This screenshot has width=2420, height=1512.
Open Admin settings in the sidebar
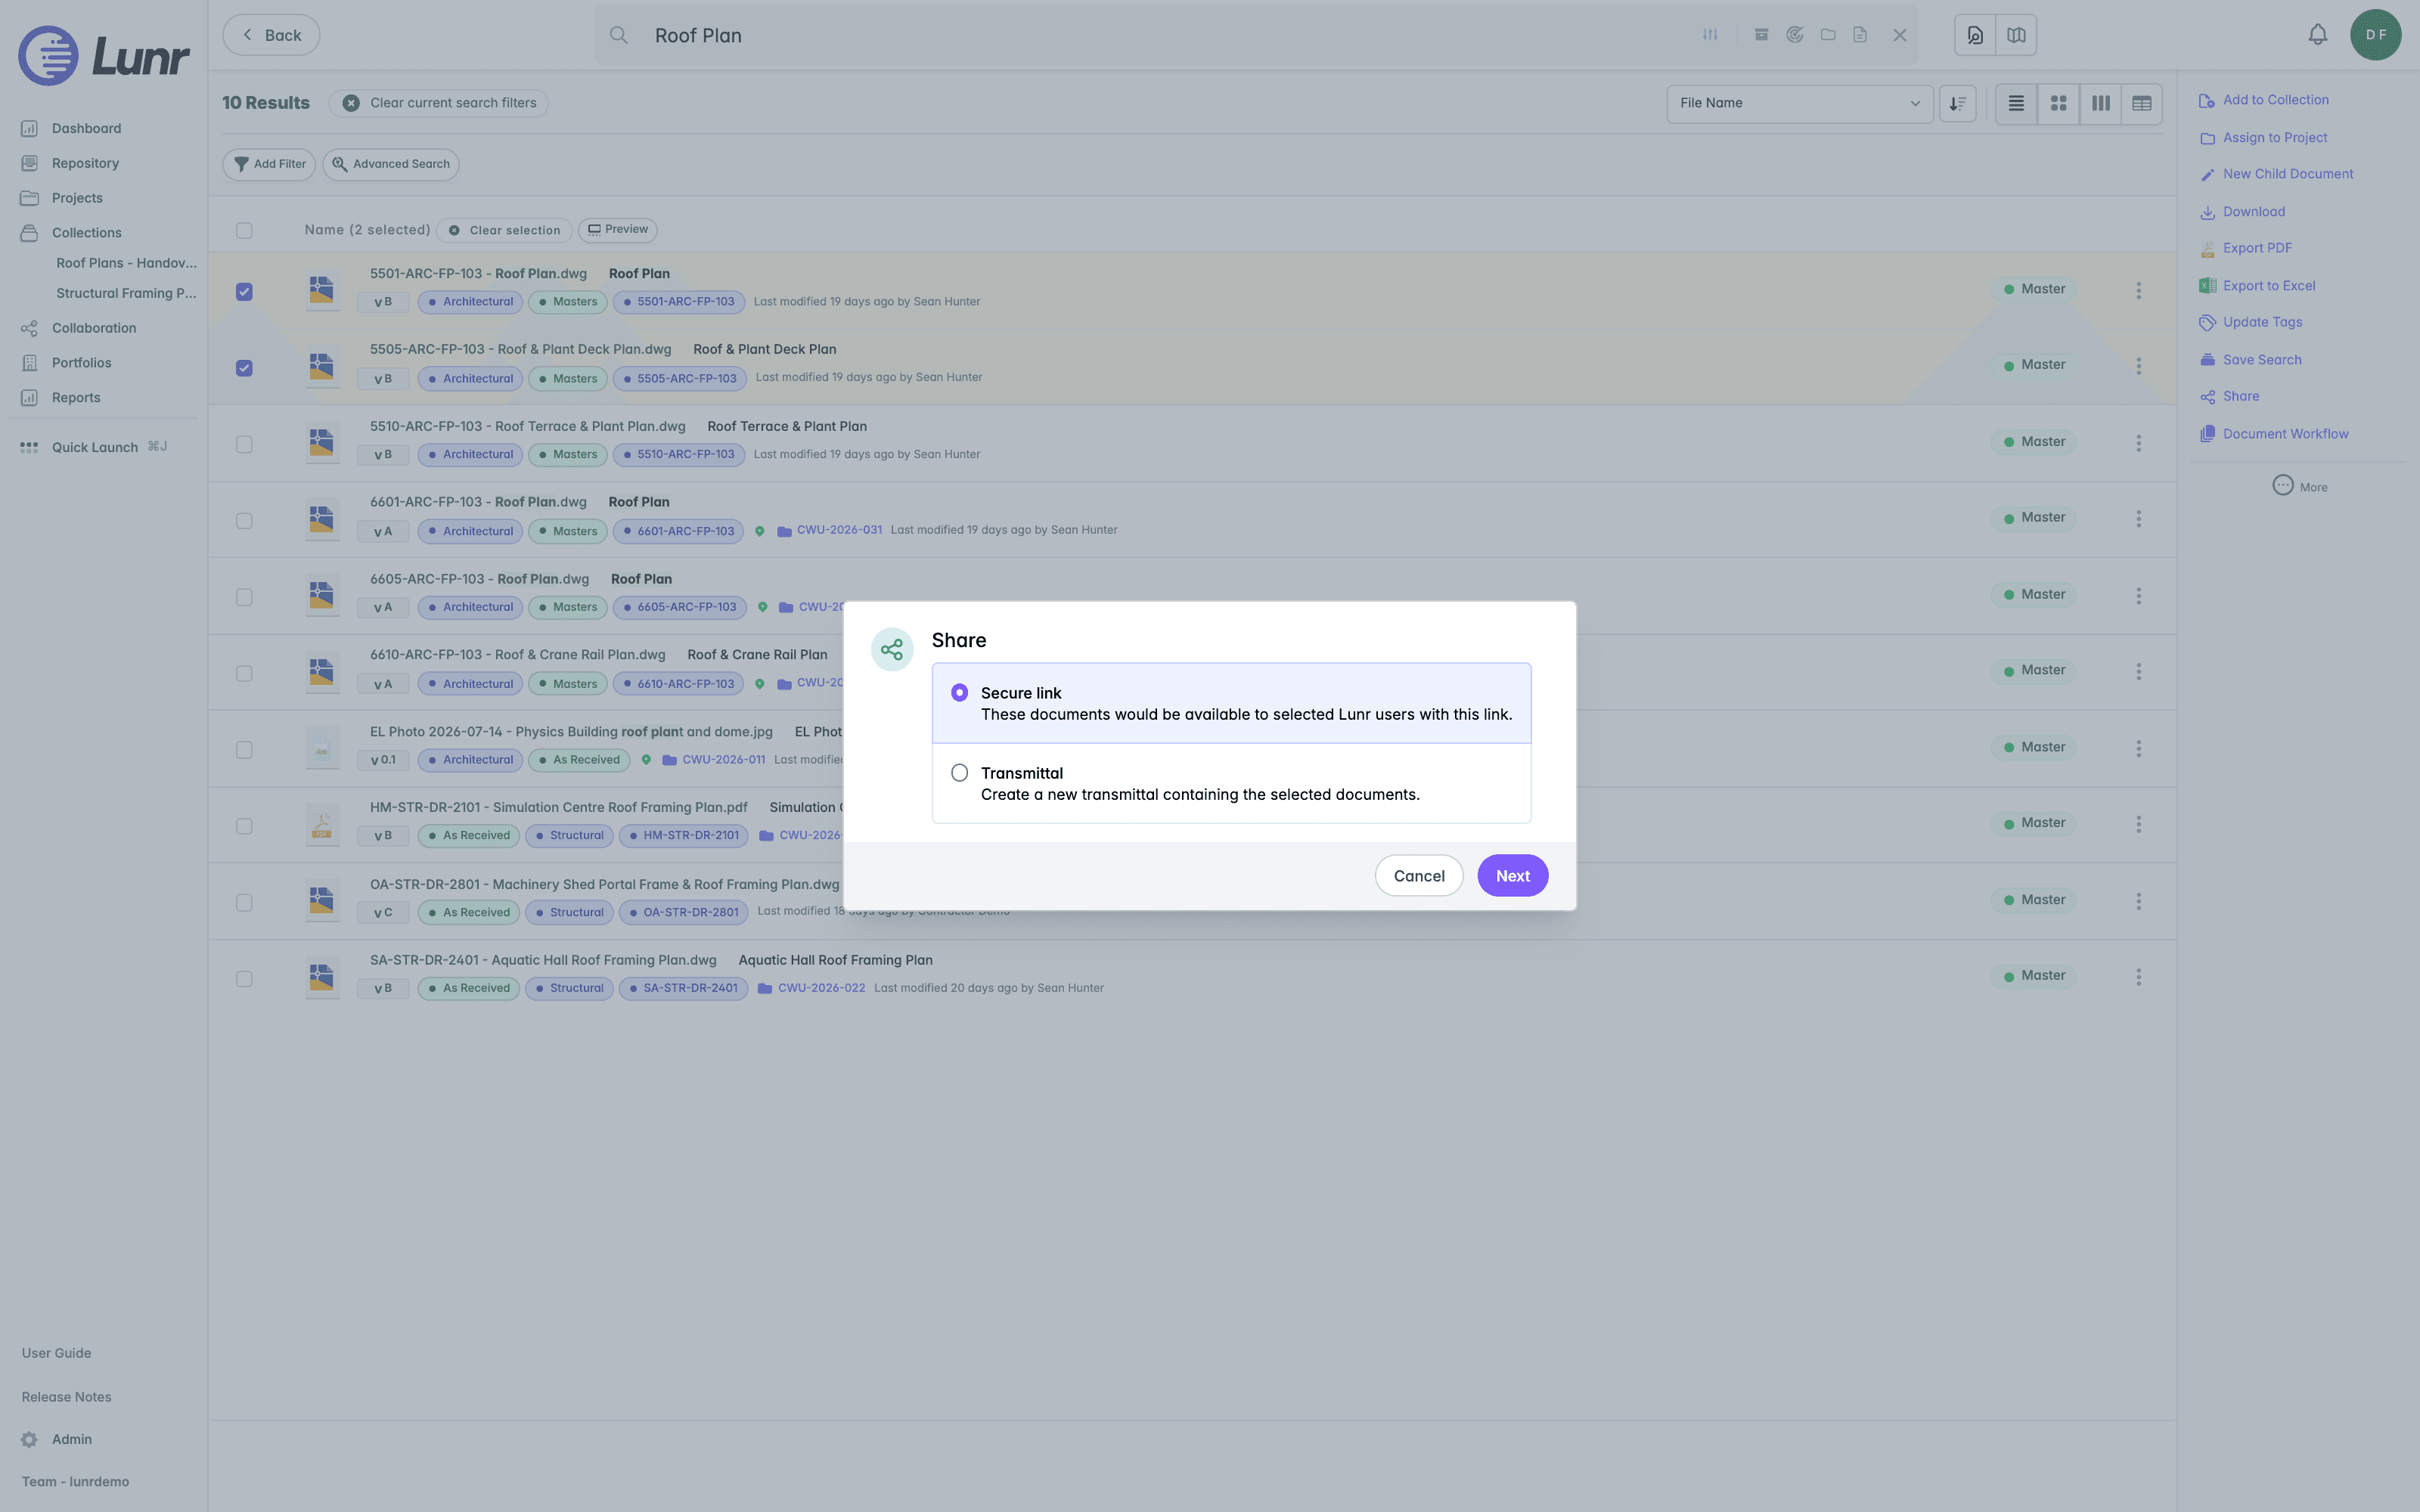[57, 1439]
